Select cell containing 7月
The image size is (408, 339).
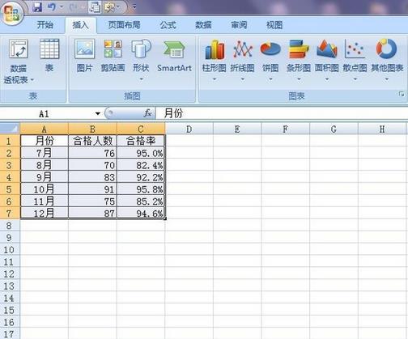[45, 153]
